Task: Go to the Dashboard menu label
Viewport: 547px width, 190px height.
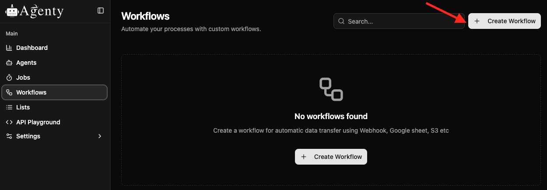Action: 32,48
